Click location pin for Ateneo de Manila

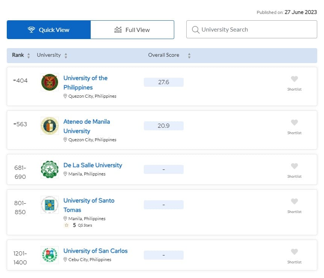coord(65,140)
